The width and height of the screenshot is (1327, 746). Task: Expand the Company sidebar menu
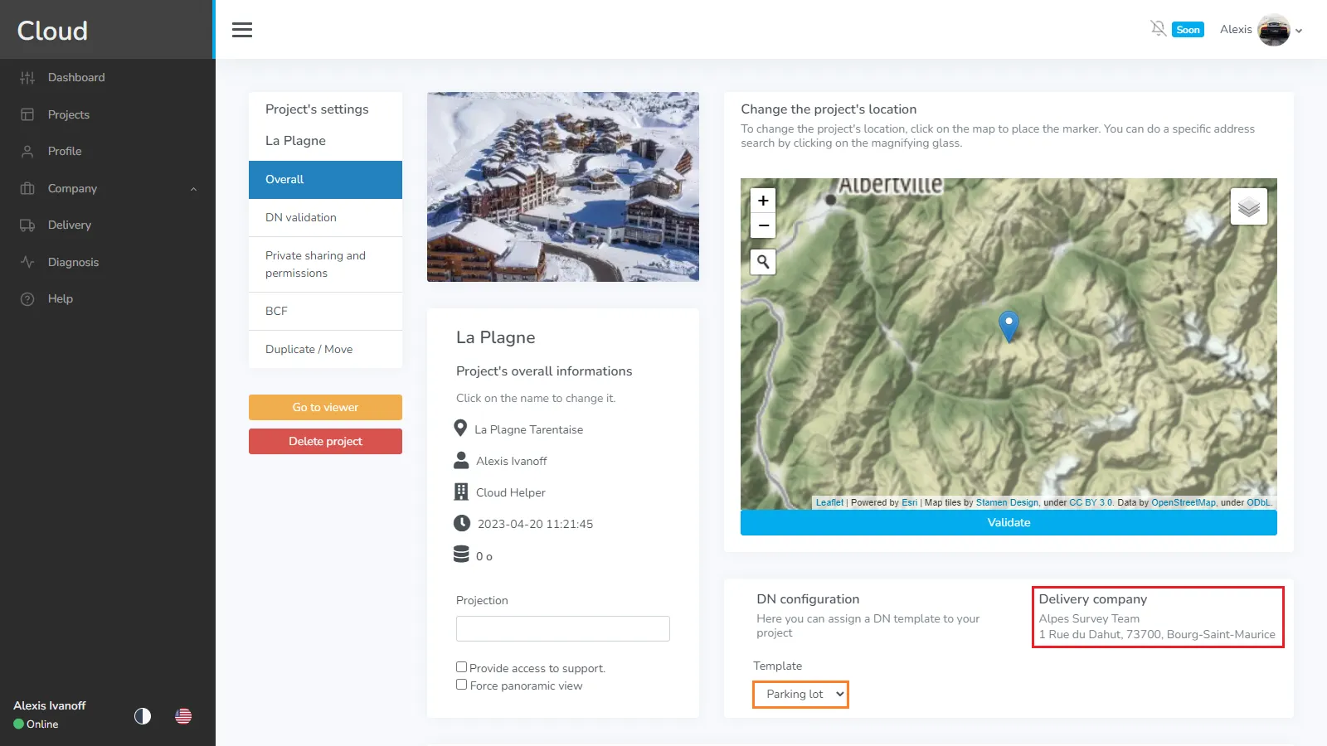(108, 188)
